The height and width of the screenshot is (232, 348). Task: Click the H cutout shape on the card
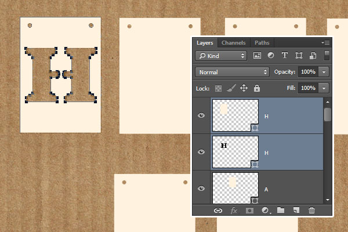61,75
